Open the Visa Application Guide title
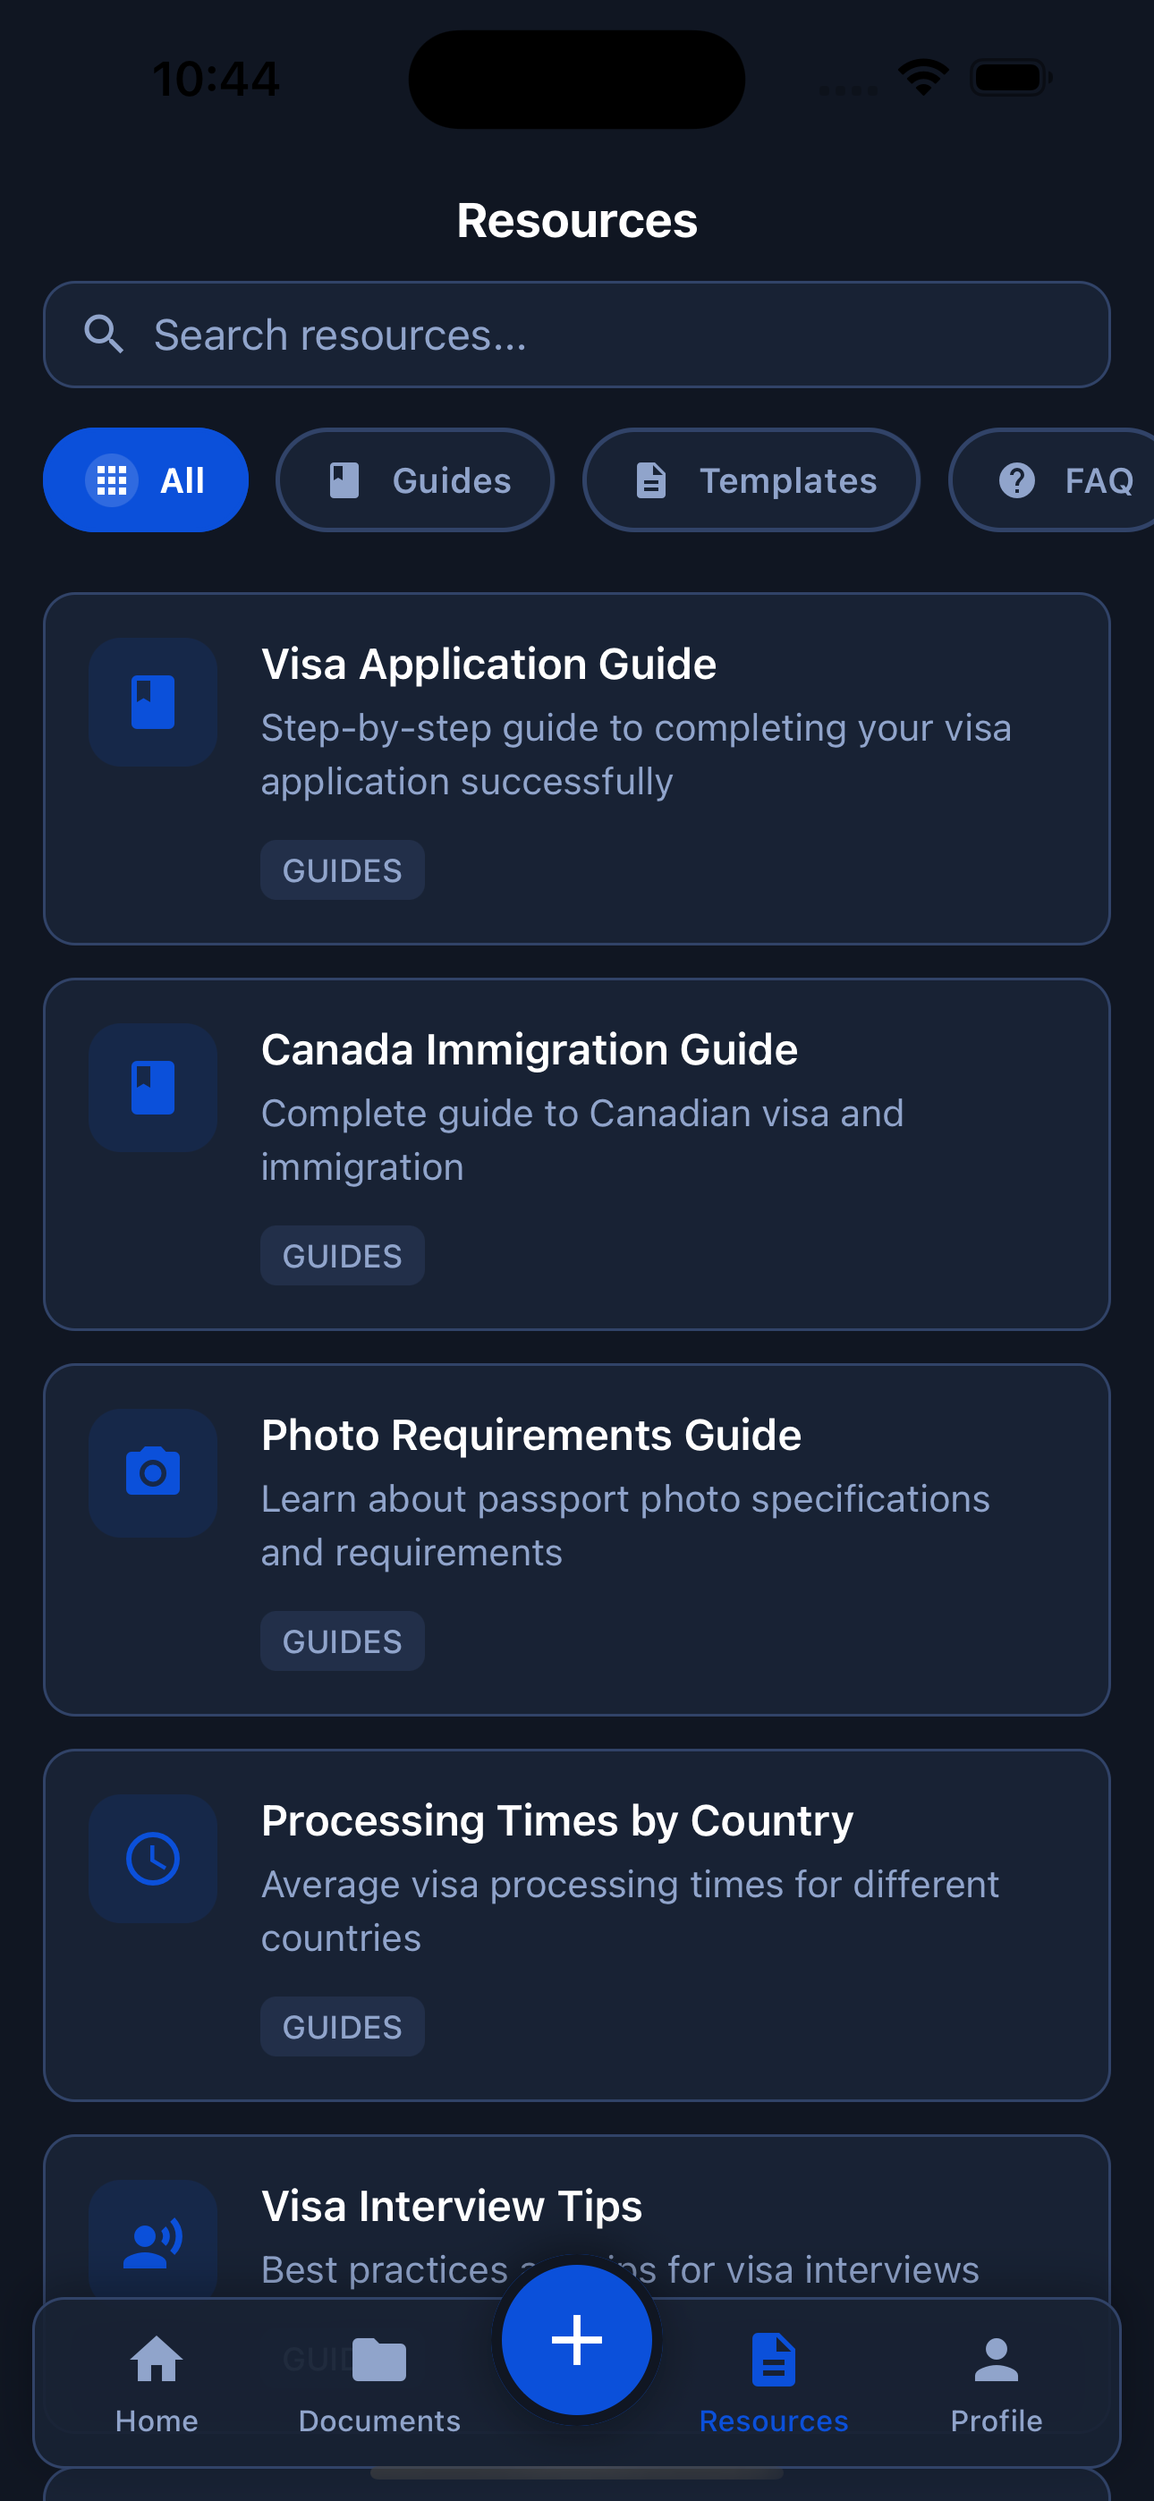Viewport: 1154px width, 2501px height. (x=488, y=666)
